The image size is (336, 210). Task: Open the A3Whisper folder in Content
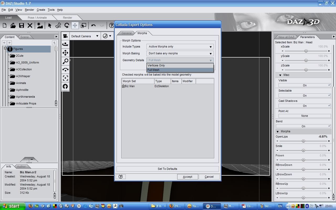(23, 76)
